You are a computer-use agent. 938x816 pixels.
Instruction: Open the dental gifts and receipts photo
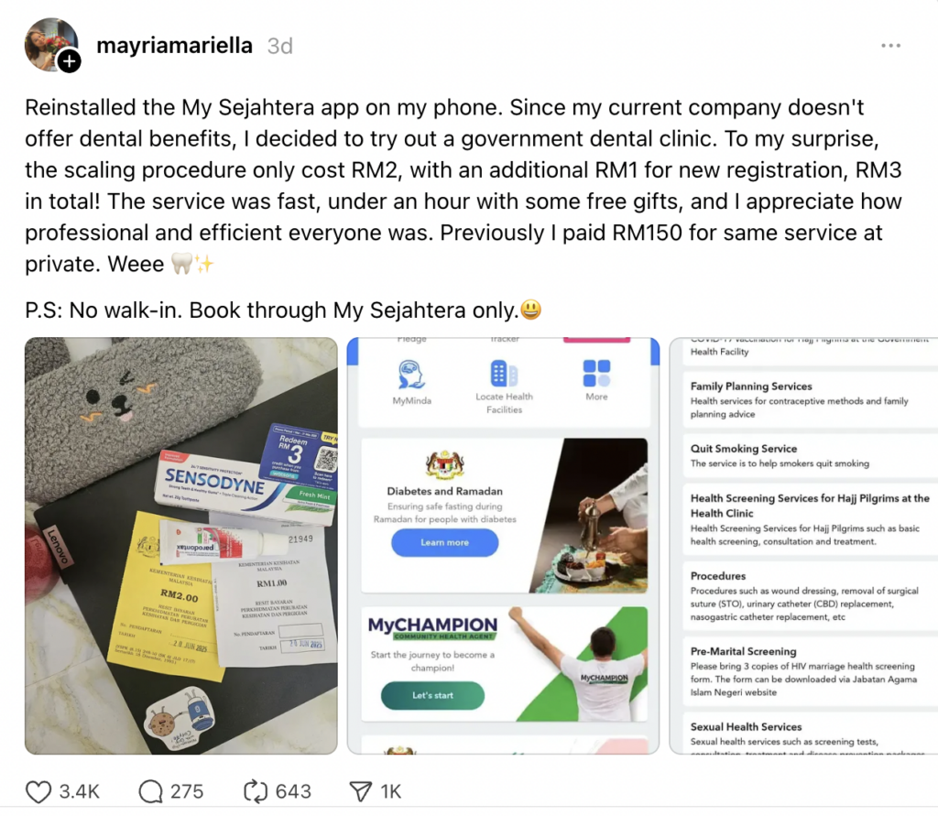tap(180, 546)
